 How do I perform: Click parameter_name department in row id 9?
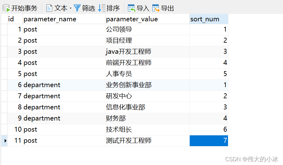(64, 118)
